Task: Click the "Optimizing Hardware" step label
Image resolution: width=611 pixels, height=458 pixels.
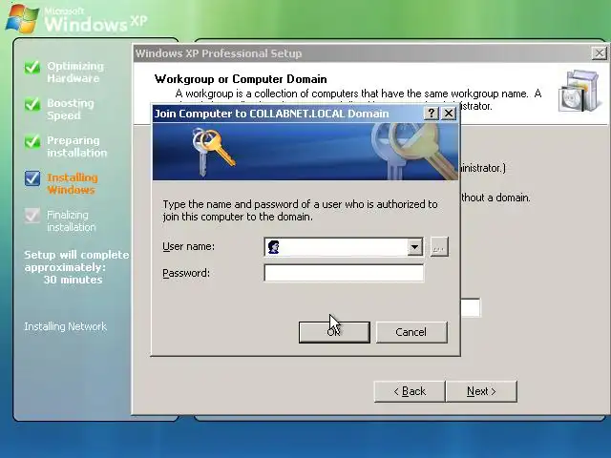Action: (75, 73)
